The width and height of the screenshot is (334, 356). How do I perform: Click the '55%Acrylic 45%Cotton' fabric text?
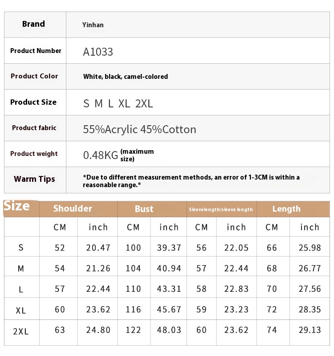tap(139, 130)
